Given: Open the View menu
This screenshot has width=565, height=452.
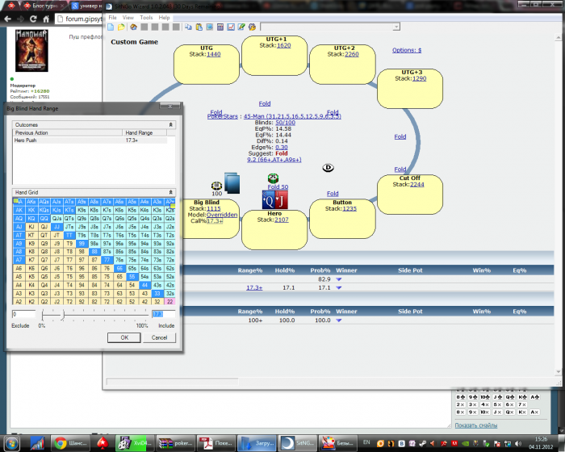Looking at the screenshot, I should [128, 17].
